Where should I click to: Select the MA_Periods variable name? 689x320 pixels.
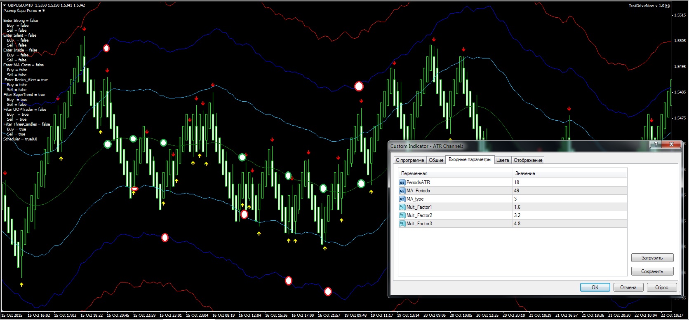click(418, 191)
